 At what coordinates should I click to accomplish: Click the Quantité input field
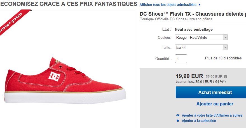click(x=181, y=59)
